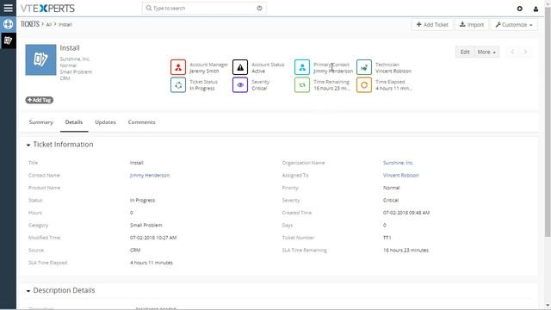Click the Time Elapsed orange icon
551x310 pixels.
[x=364, y=84]
